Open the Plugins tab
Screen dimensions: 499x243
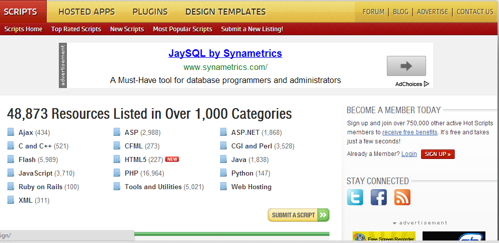(x=150, y=12)
